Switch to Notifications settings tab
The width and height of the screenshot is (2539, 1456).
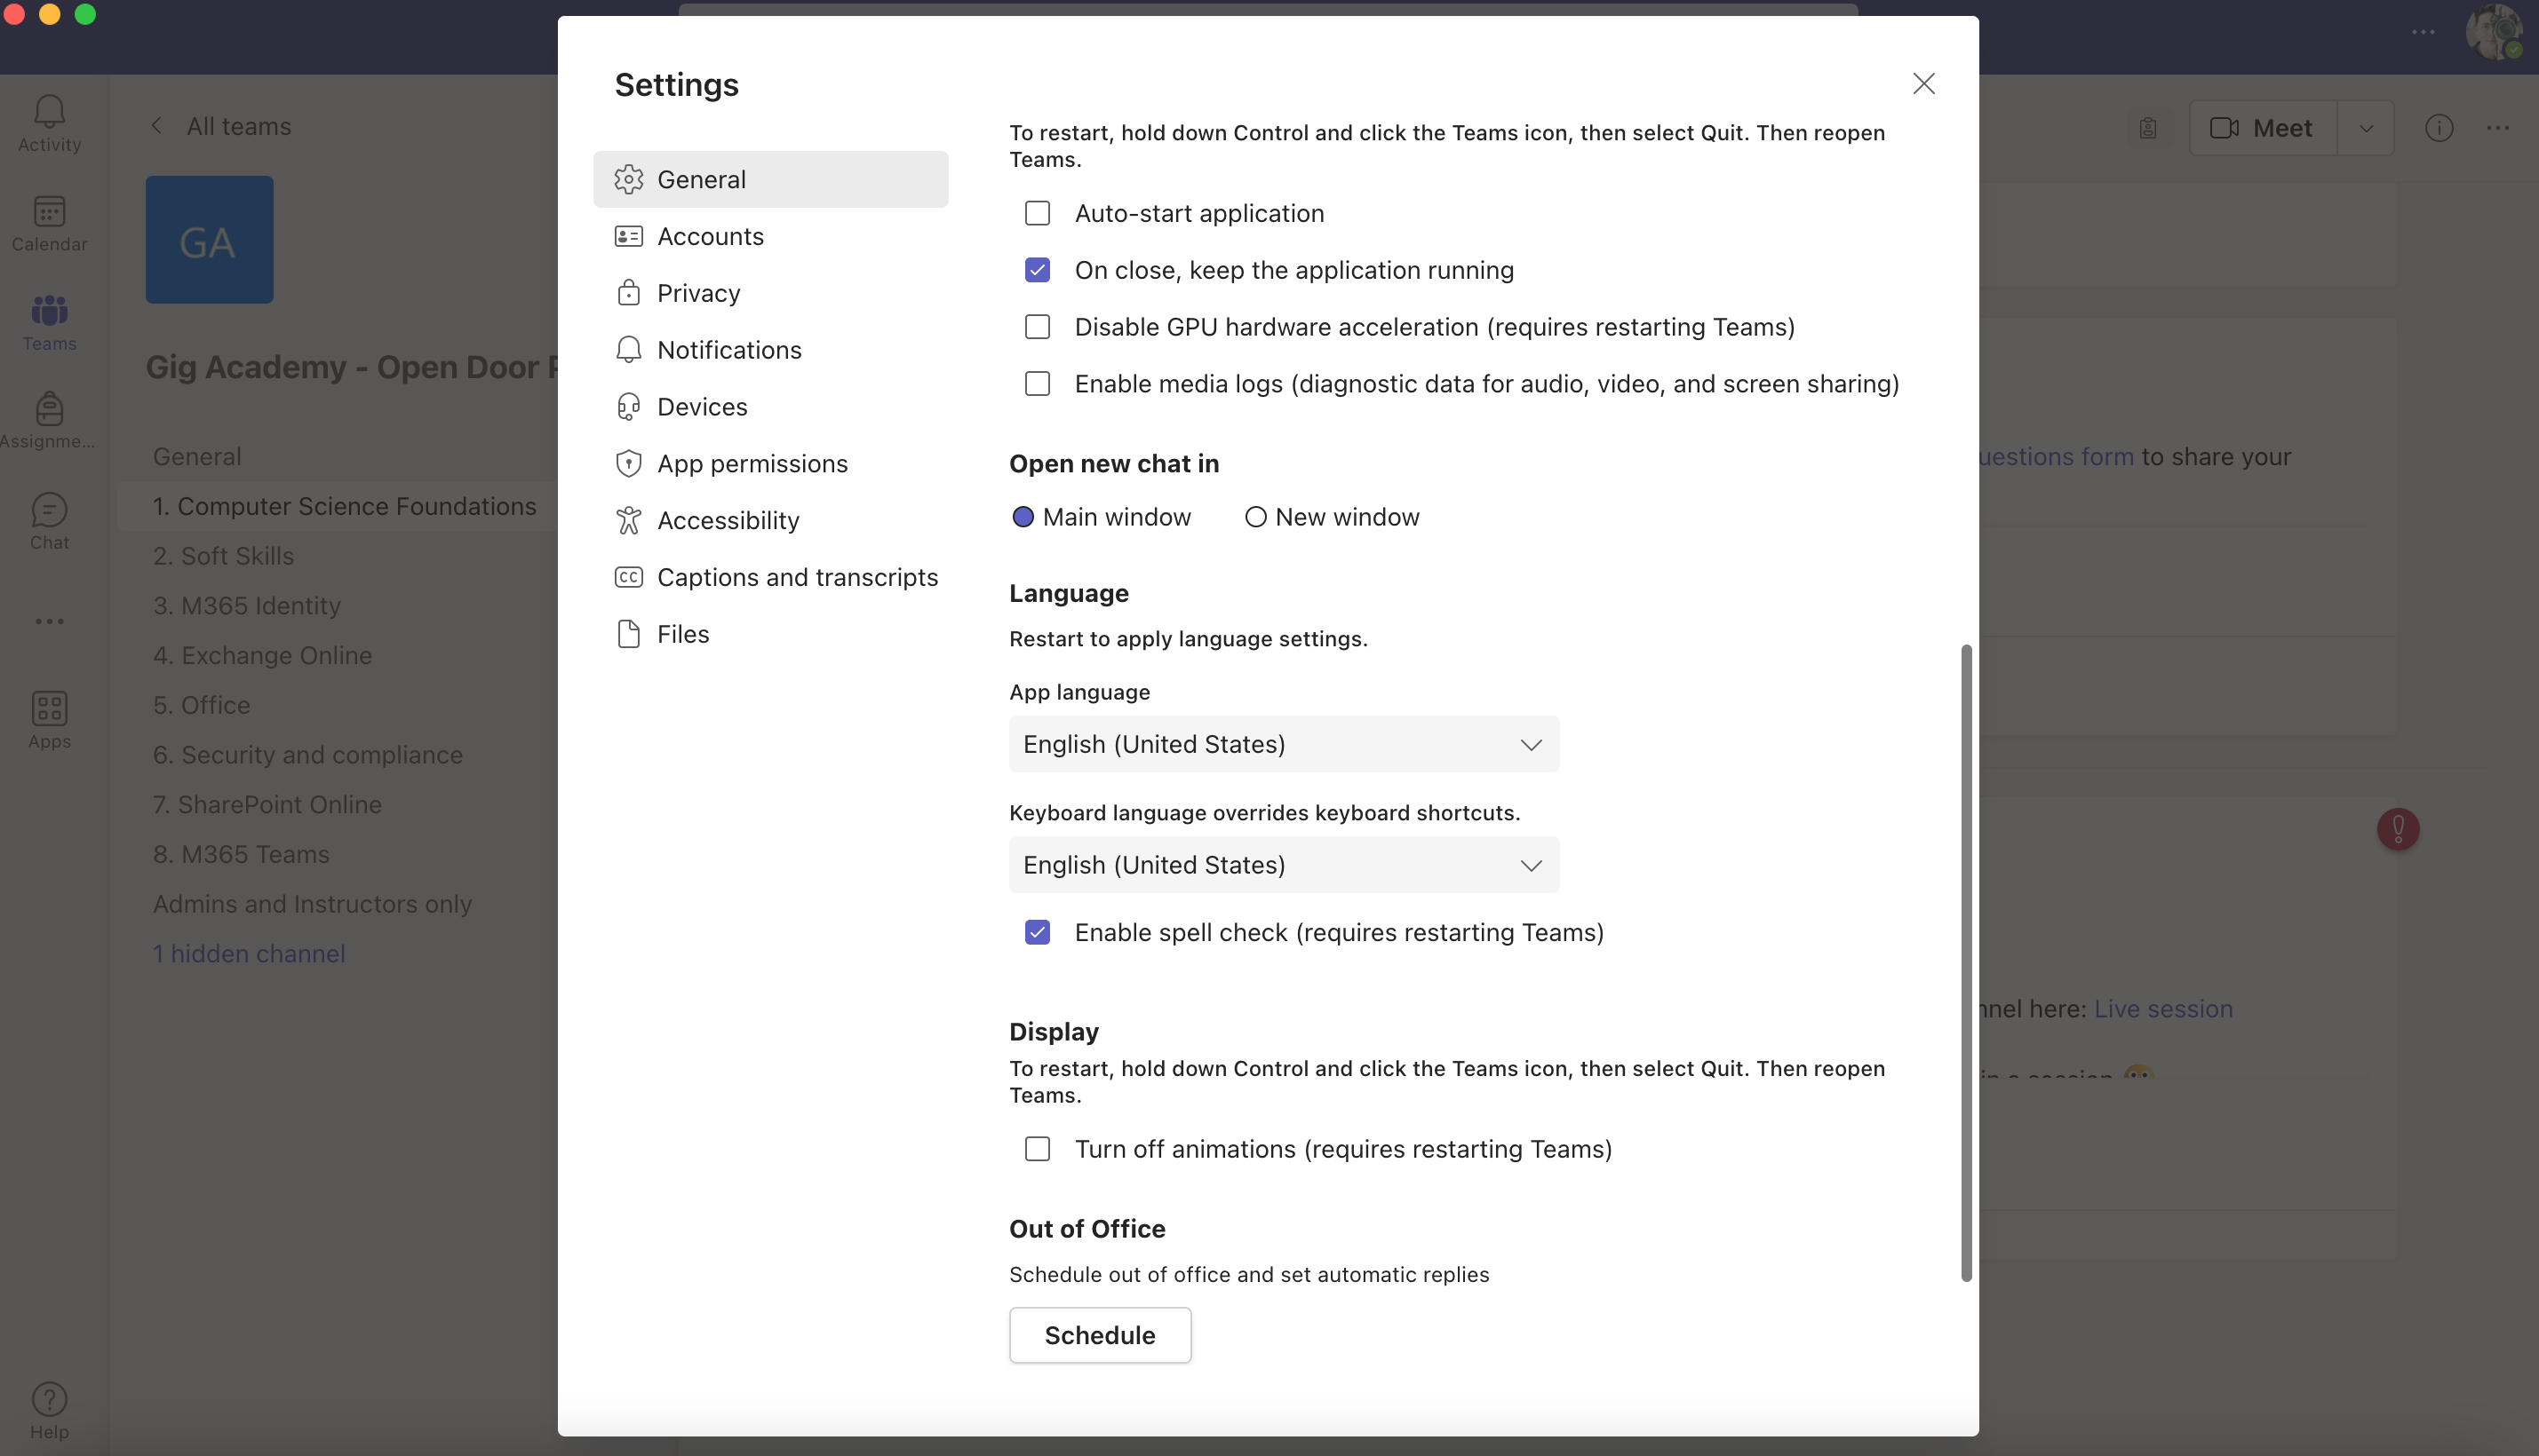coord(728,350)
